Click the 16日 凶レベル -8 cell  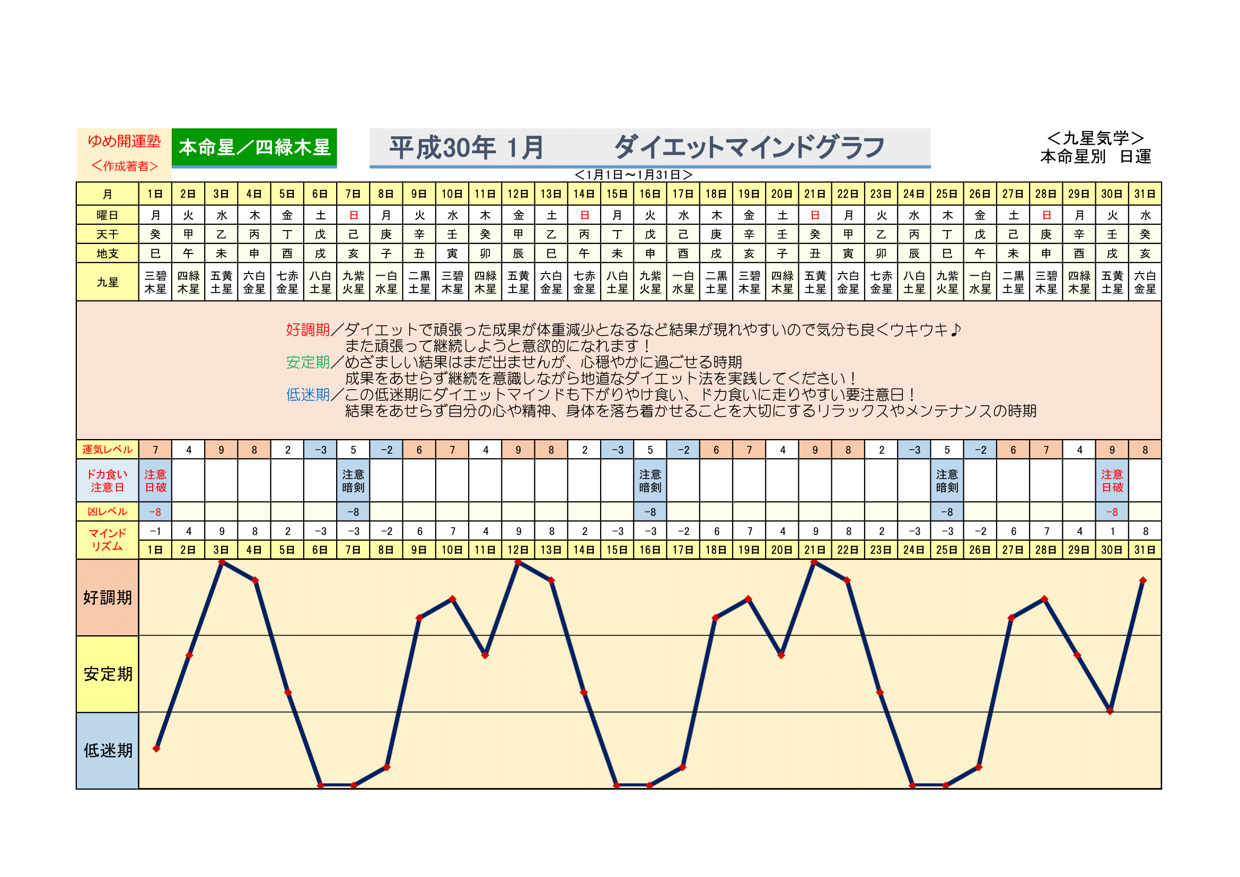(650, 511)
